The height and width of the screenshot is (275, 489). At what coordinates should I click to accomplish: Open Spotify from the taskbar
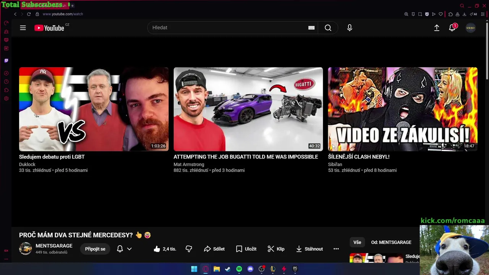[x=239, y=269]
